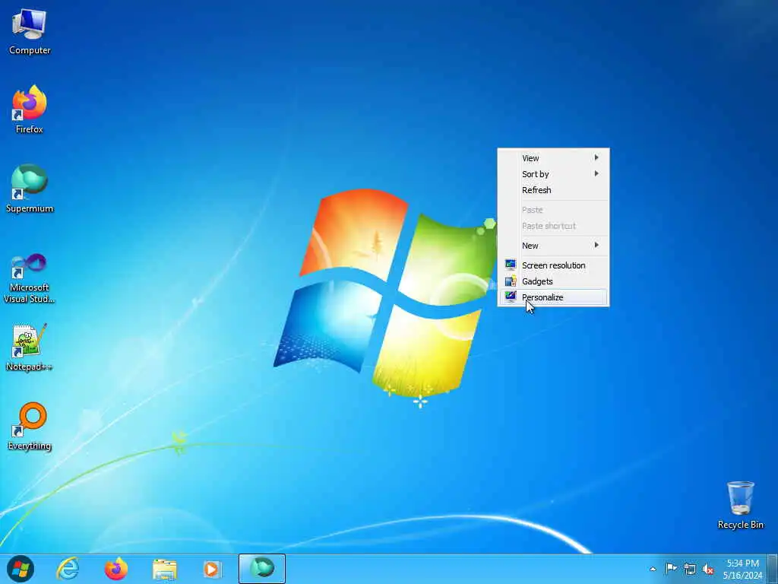
Task: Click the Gadgets menu icon
Action: point(511,281)
